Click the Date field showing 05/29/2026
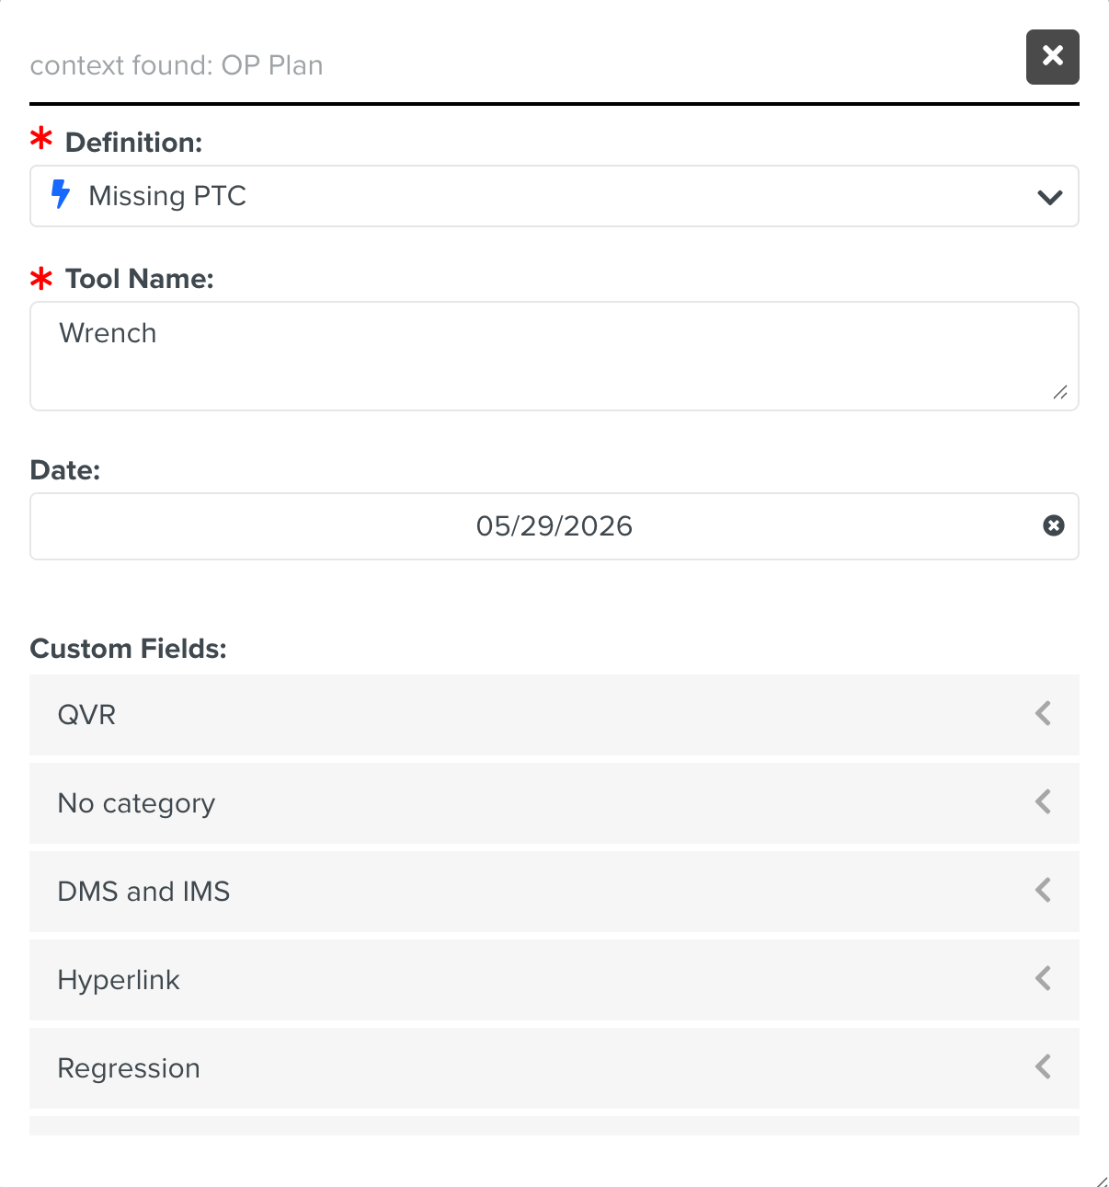The image size is (1109, 1187). (x=554, y=526)
